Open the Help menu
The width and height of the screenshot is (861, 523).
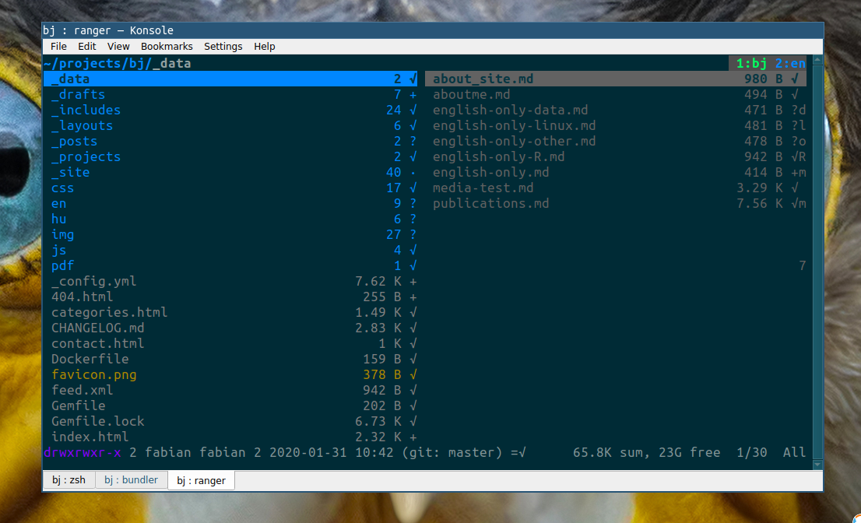click(264, 46)
